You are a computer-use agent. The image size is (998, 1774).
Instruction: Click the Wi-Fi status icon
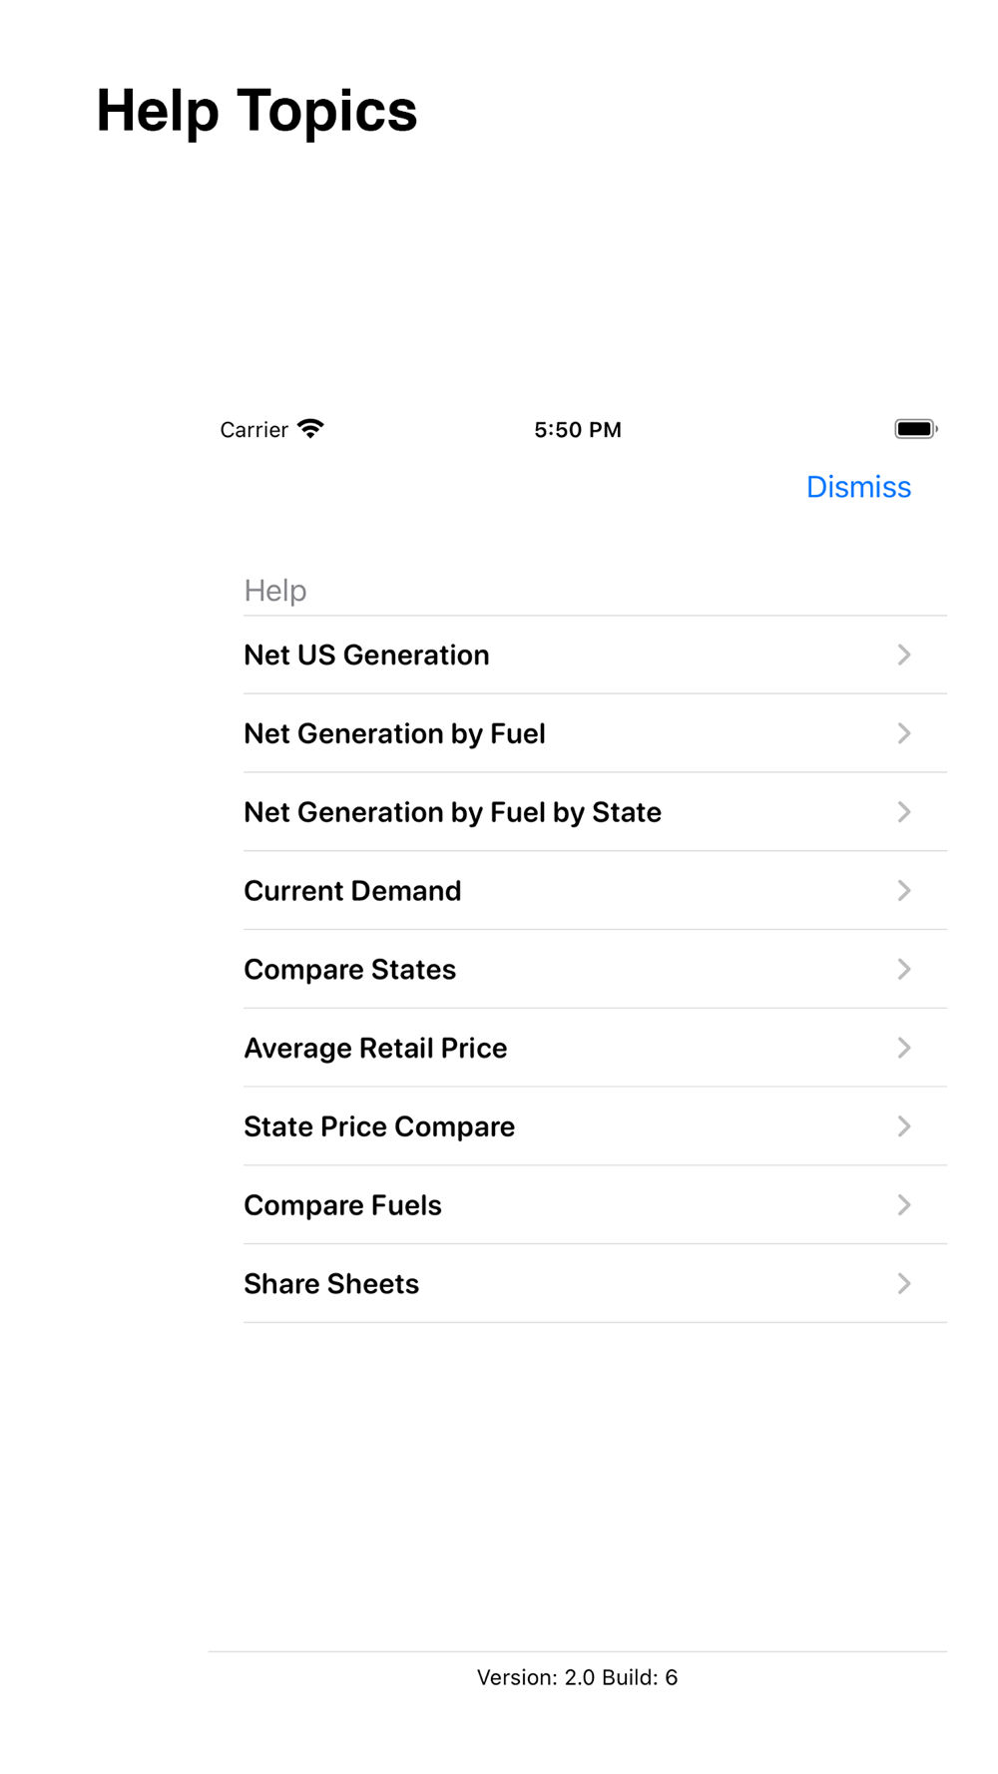(x=311, y=429)
